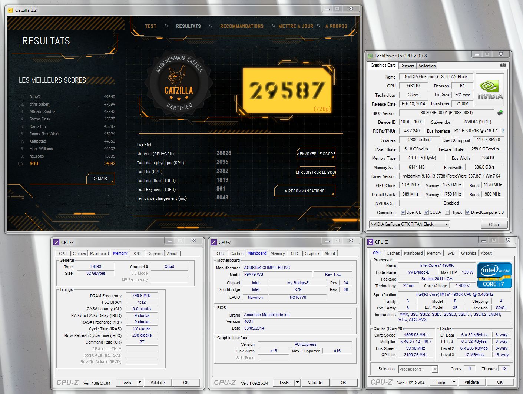This screenshot has height=394, width=523.
Task: Click the Core Speed value 4598.93 MHz
Action: (416, 335)
